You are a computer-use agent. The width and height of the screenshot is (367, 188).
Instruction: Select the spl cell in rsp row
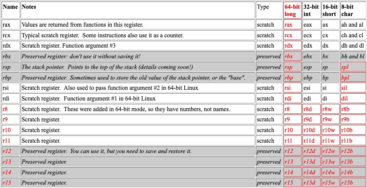[x=353, y=67]
